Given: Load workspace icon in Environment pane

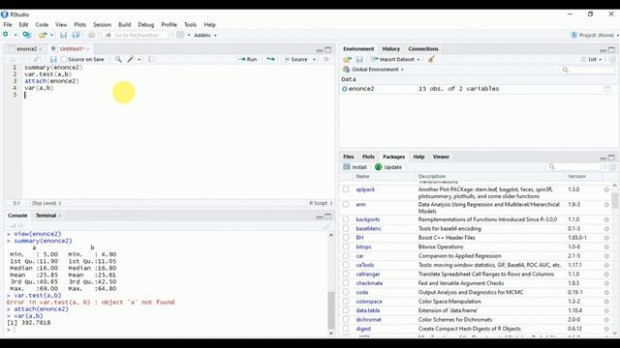Looking at the screenshot, I should coord(347,59).
